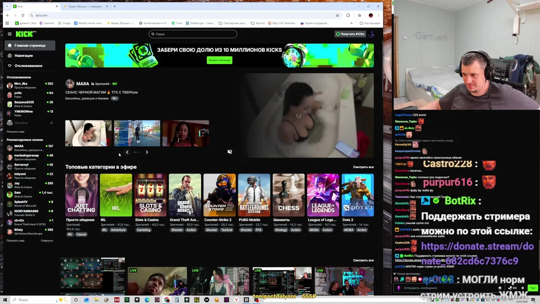
Task: Open MARA streamer name in featured stream
Action: (x=83, y=84)
